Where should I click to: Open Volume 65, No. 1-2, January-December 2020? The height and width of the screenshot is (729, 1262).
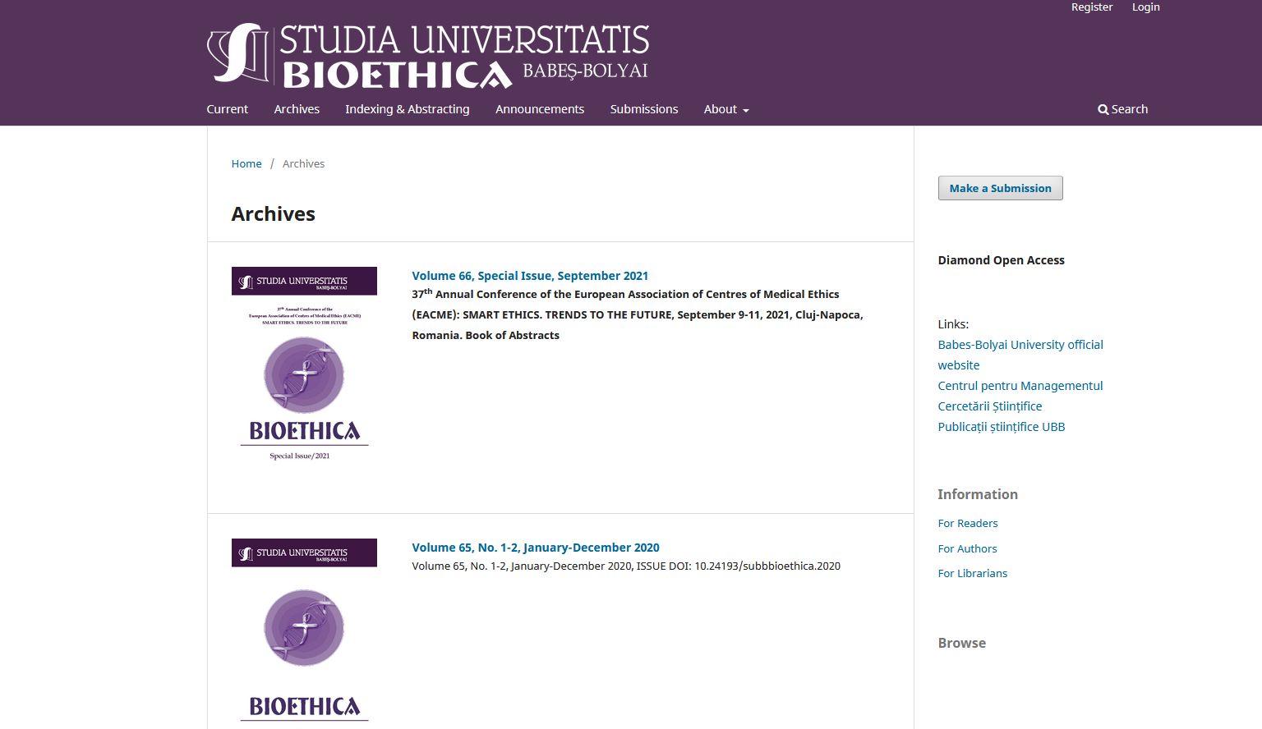(x=536, y=548)
